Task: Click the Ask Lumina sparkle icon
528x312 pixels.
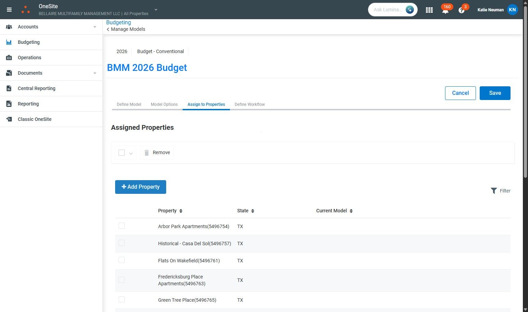Action: coord(409,10)
